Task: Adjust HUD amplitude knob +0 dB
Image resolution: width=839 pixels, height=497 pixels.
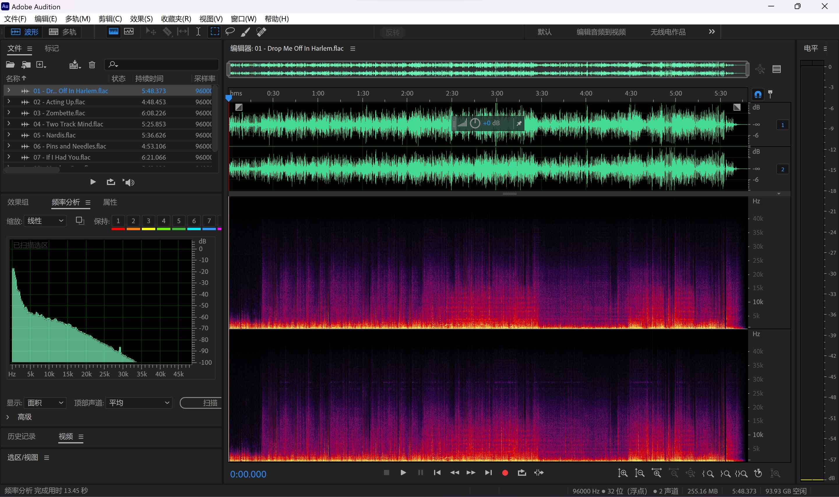Action: [475, 123]
